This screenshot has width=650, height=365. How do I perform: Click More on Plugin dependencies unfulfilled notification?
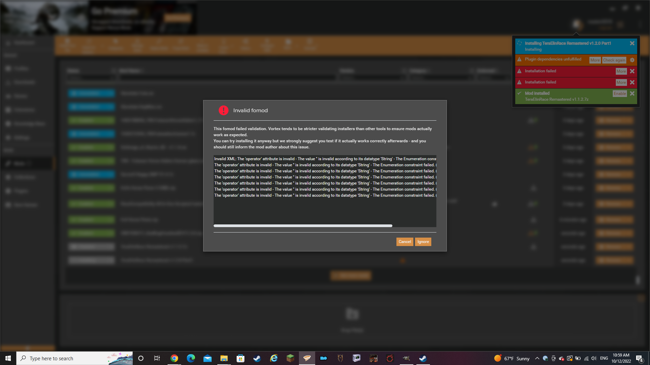pos(595,60)
